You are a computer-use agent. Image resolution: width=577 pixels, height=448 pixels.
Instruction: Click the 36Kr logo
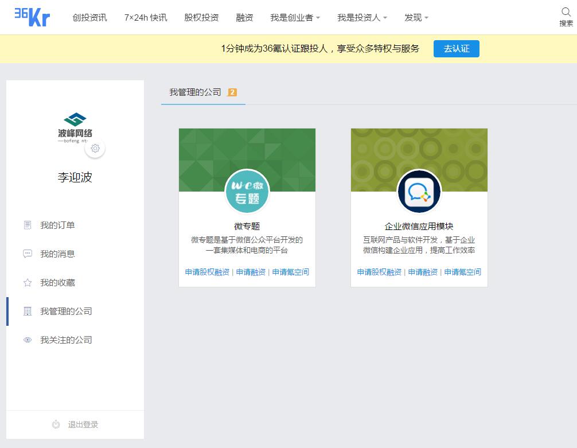(x=32, y=17)
